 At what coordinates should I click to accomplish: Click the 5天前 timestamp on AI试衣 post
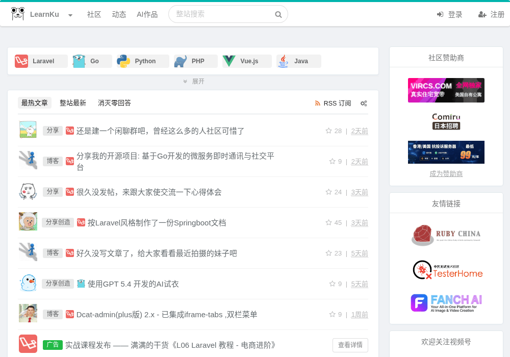point(360,284)
